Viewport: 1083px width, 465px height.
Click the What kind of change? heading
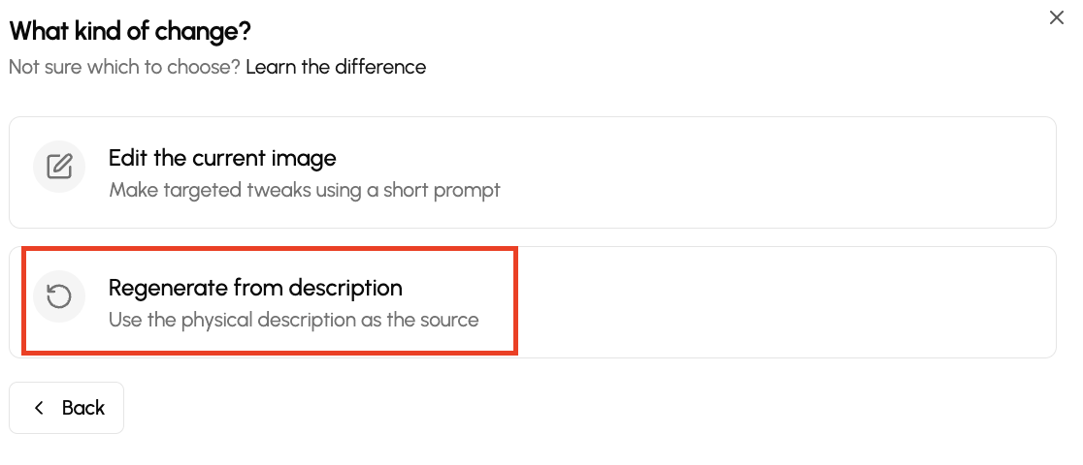pos(130,30)
